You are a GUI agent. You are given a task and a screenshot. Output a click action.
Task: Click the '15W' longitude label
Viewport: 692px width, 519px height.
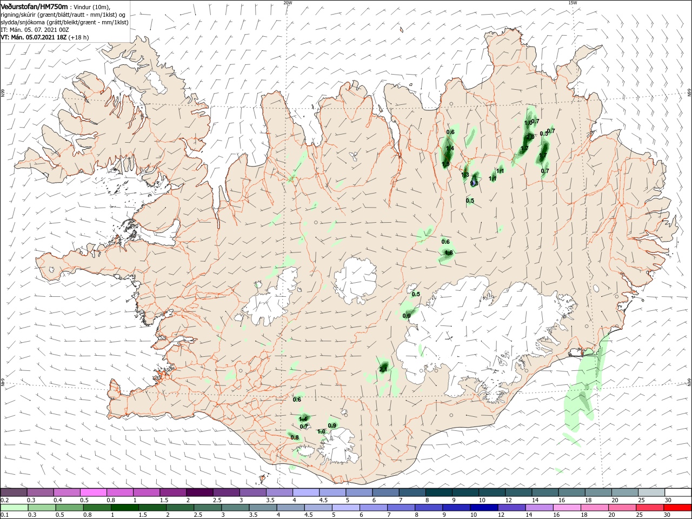[x=573, y=3]
